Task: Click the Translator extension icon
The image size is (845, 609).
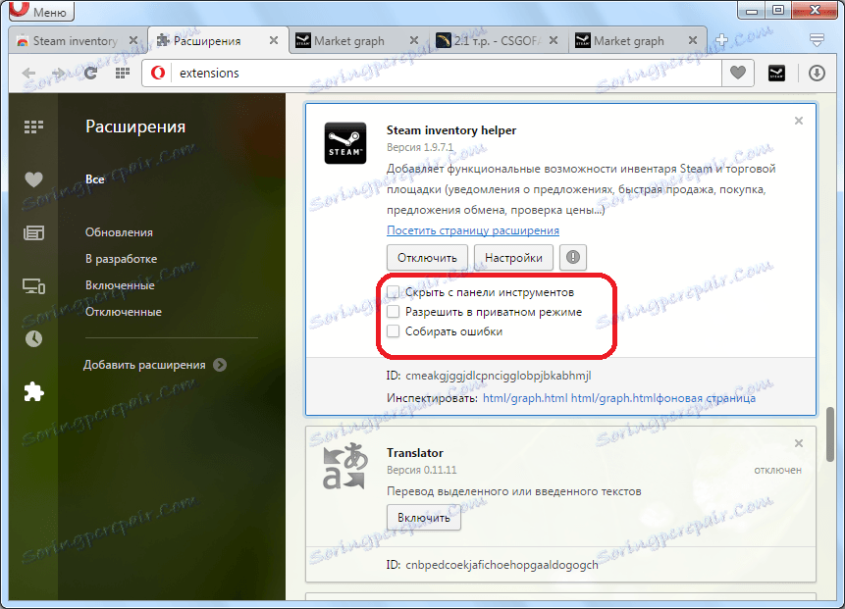Action: [x=344, y=466]
